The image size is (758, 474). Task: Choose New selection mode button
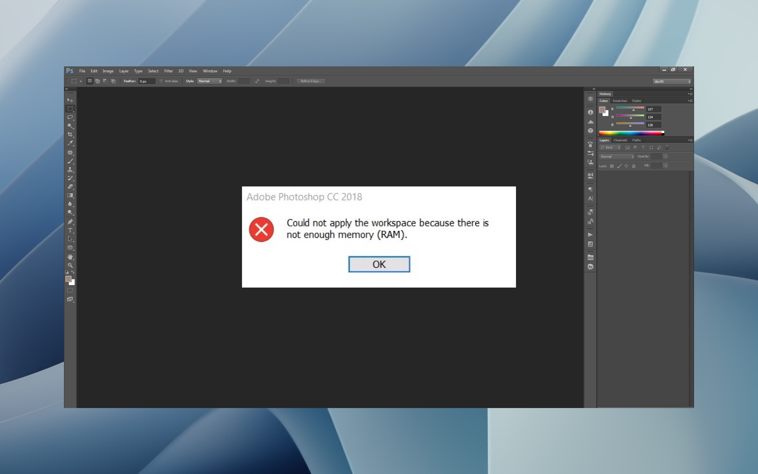click(x=90, y=81)
